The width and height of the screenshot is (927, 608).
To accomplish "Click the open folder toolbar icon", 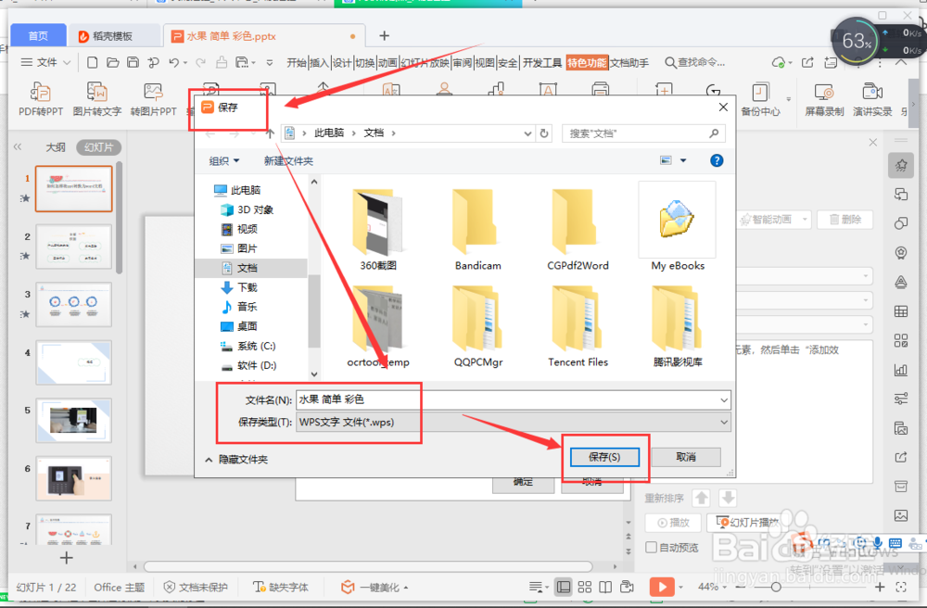I will pyautogui.click(x=113, y=62).
